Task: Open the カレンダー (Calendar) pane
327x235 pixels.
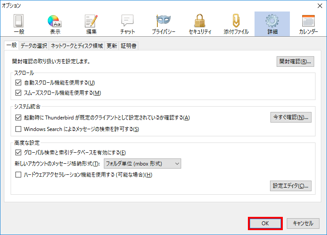Action: click(308, 24)
